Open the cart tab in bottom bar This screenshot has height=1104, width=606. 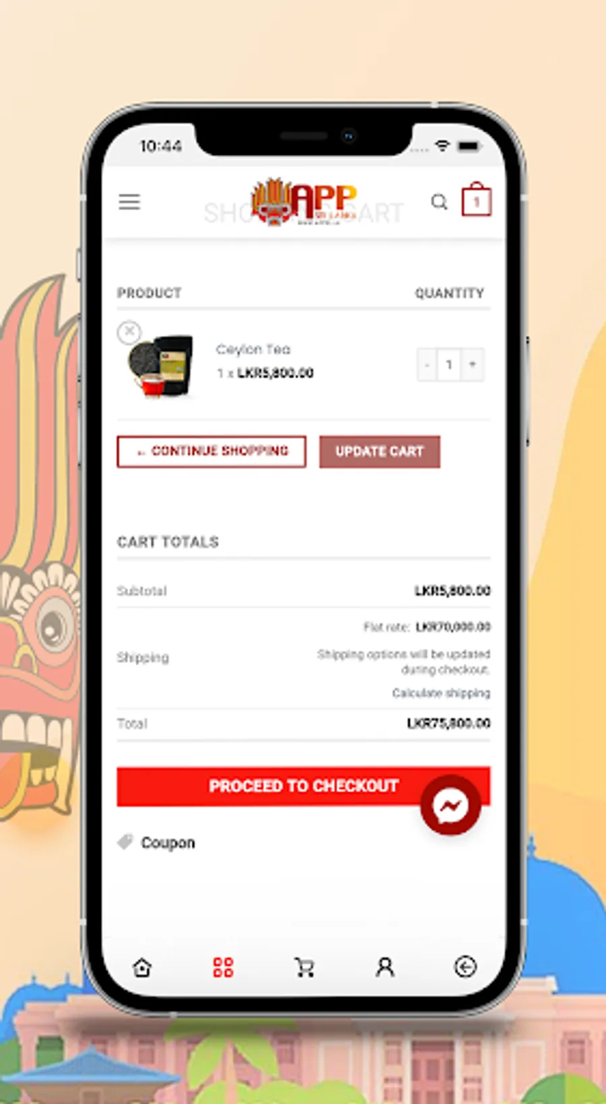[x=304, y=968]
